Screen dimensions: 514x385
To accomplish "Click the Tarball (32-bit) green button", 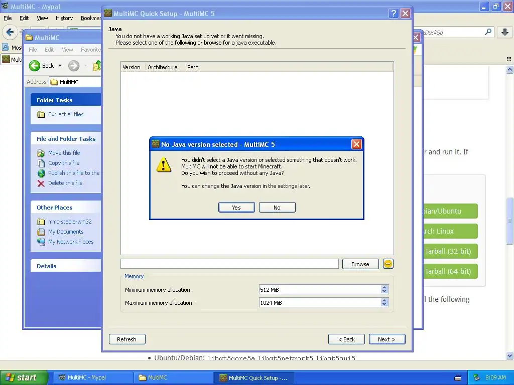I will tap(450, 251).
